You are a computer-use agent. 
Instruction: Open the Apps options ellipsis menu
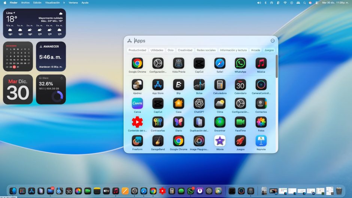pyautogui.click(x=273, y=41)
